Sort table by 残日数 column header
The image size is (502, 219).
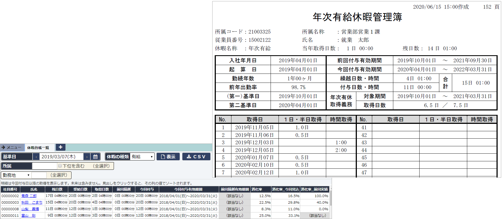point(57,189)
